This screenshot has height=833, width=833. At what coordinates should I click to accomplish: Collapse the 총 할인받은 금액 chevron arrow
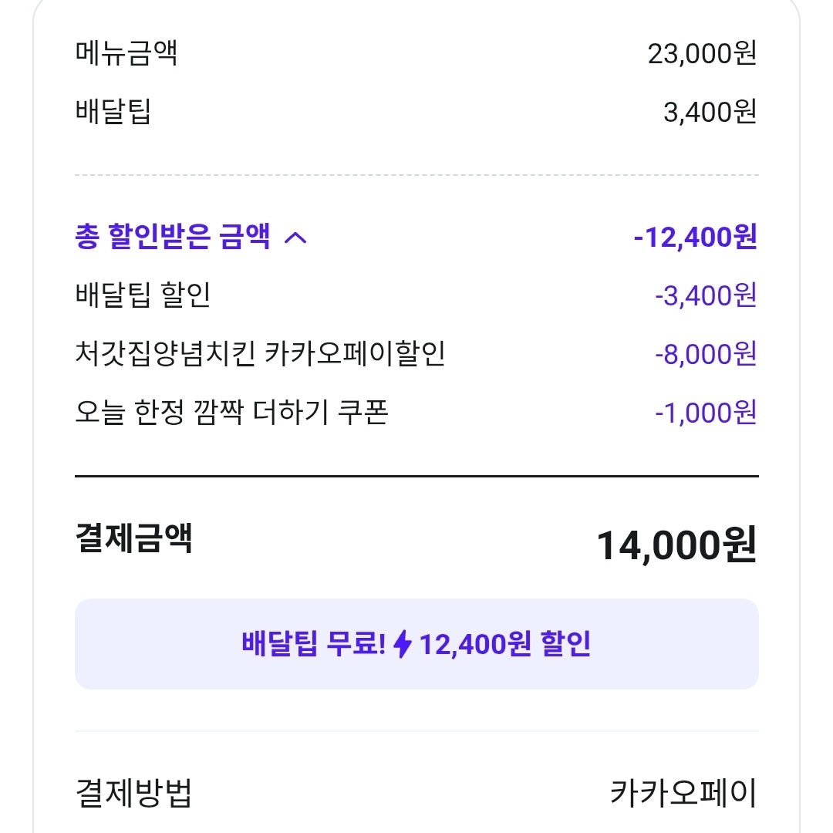point(295,238)
